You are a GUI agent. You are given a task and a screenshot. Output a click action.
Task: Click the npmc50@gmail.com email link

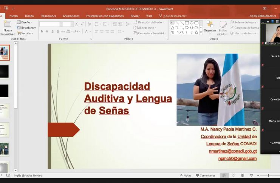click(x=237, y=159)
